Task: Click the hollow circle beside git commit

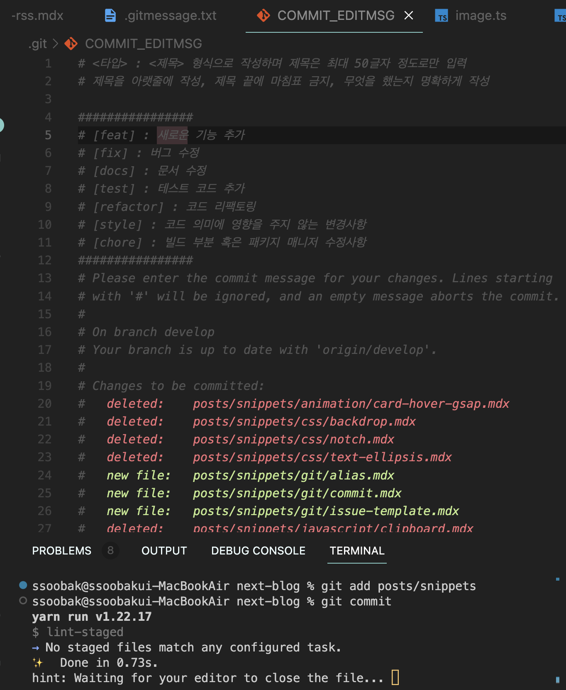Action: pyautogui.click(x=23, y=600)
